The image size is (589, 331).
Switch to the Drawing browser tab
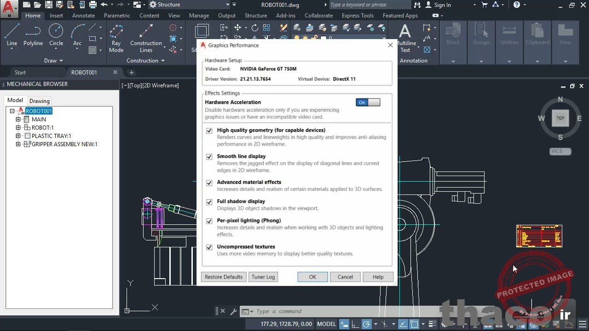[40, 101]
